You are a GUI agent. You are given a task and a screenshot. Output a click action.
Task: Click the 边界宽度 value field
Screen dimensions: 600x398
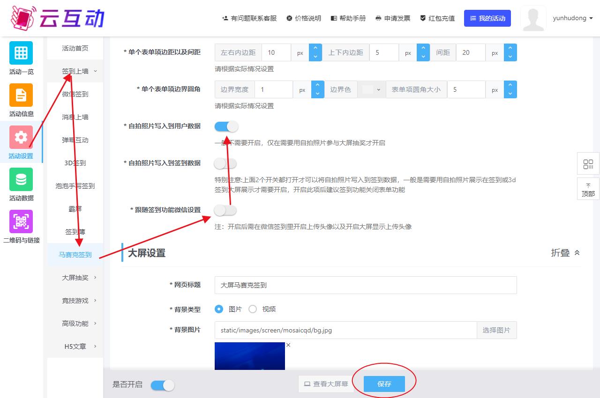[x=274, y=89]
